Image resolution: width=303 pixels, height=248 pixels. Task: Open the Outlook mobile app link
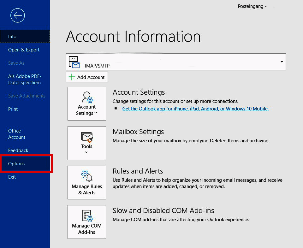point(195,109)
